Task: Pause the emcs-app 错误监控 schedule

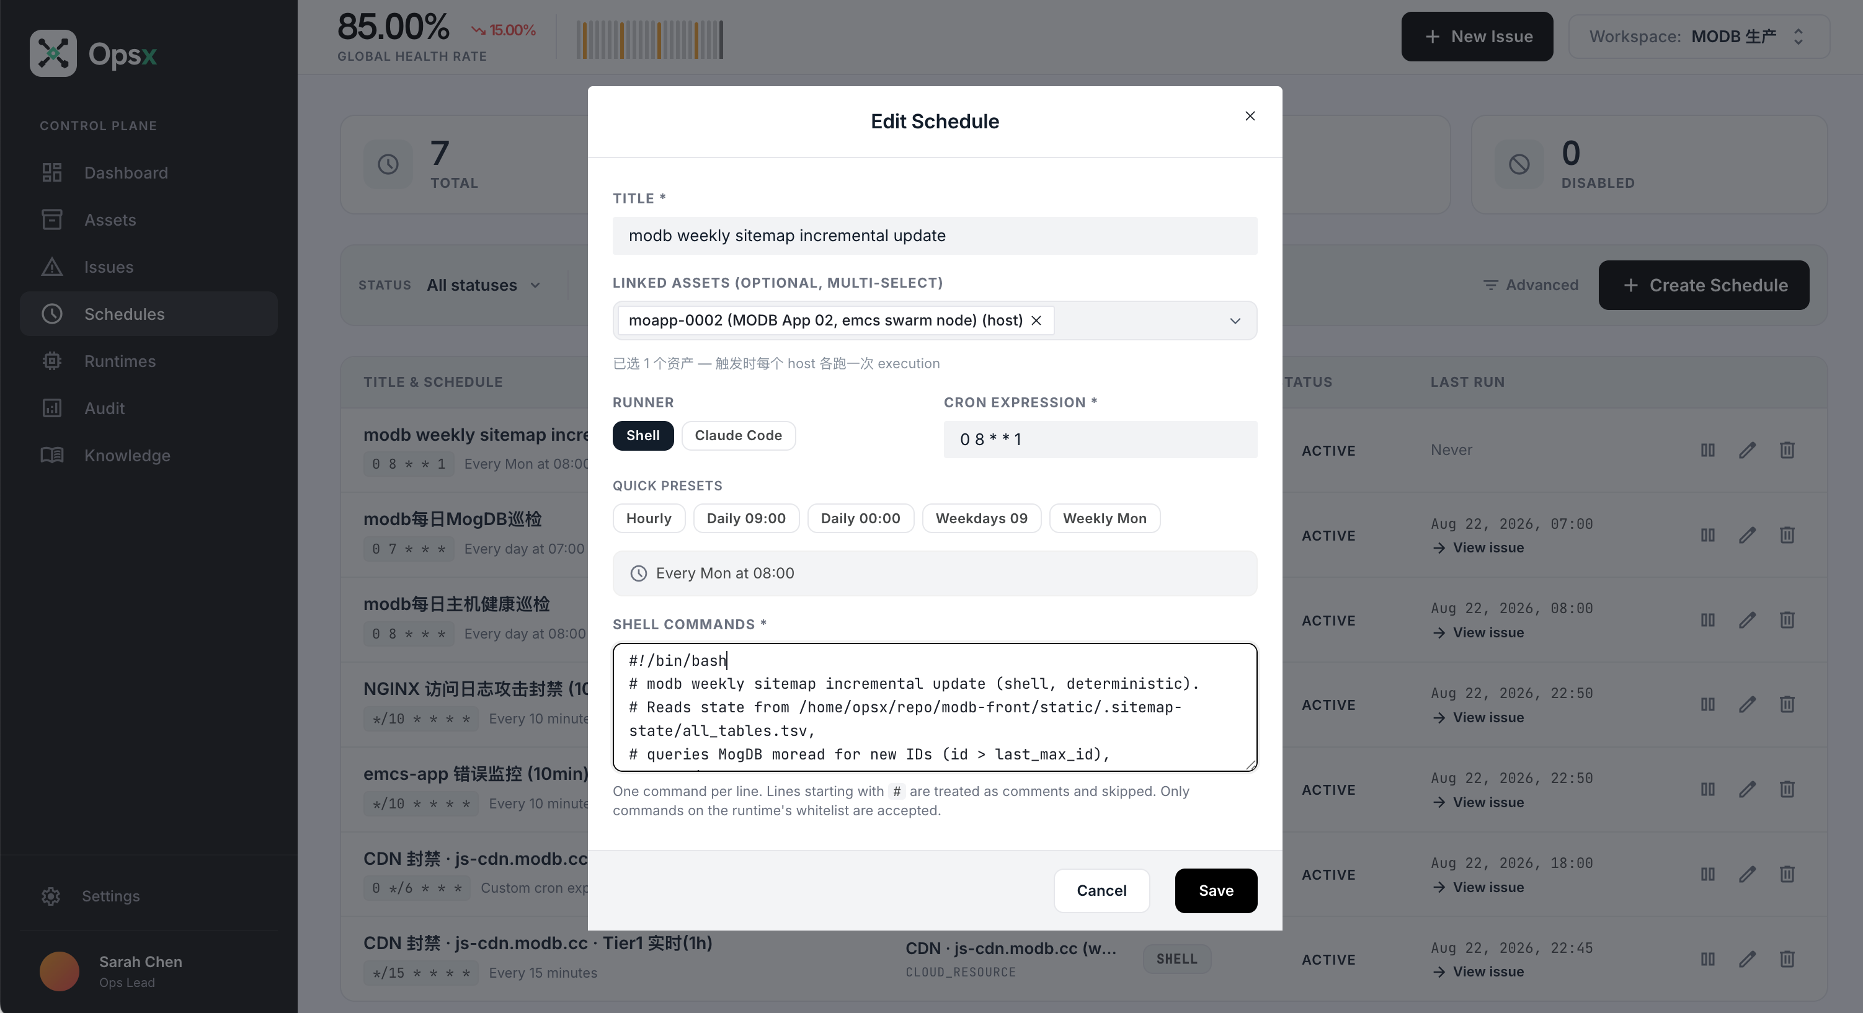Action: click(x=1707, y=790)
